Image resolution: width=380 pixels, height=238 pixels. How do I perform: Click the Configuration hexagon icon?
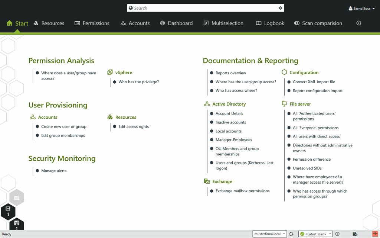point(284,72)
